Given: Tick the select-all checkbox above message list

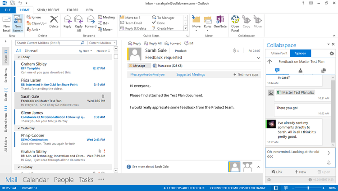Looking at the screenshot, I should [116, 56].
